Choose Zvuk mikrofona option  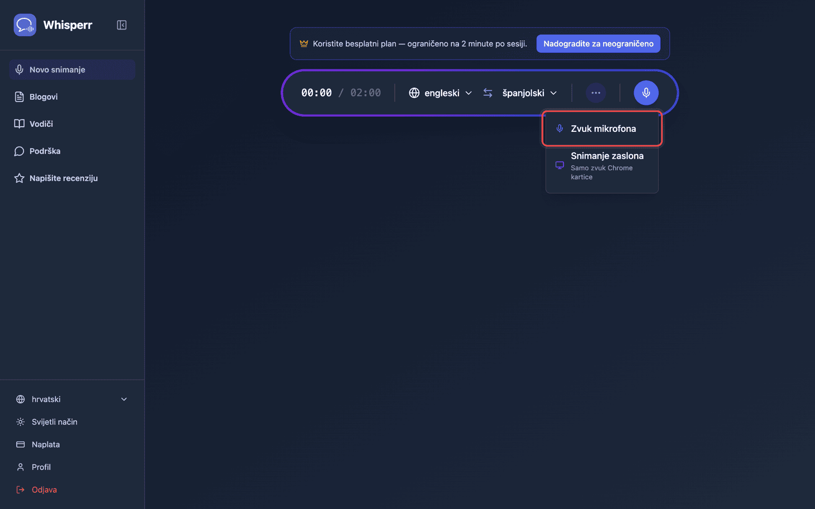(x=602, y=129)
